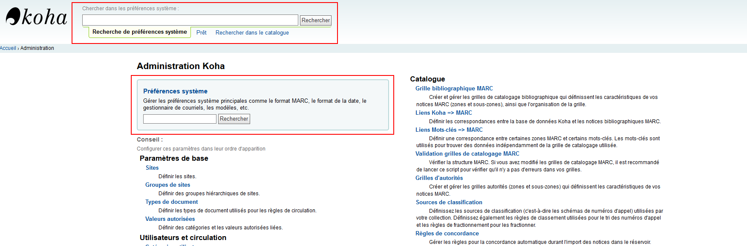Click the Catalogue section heading

click(427, 79)
